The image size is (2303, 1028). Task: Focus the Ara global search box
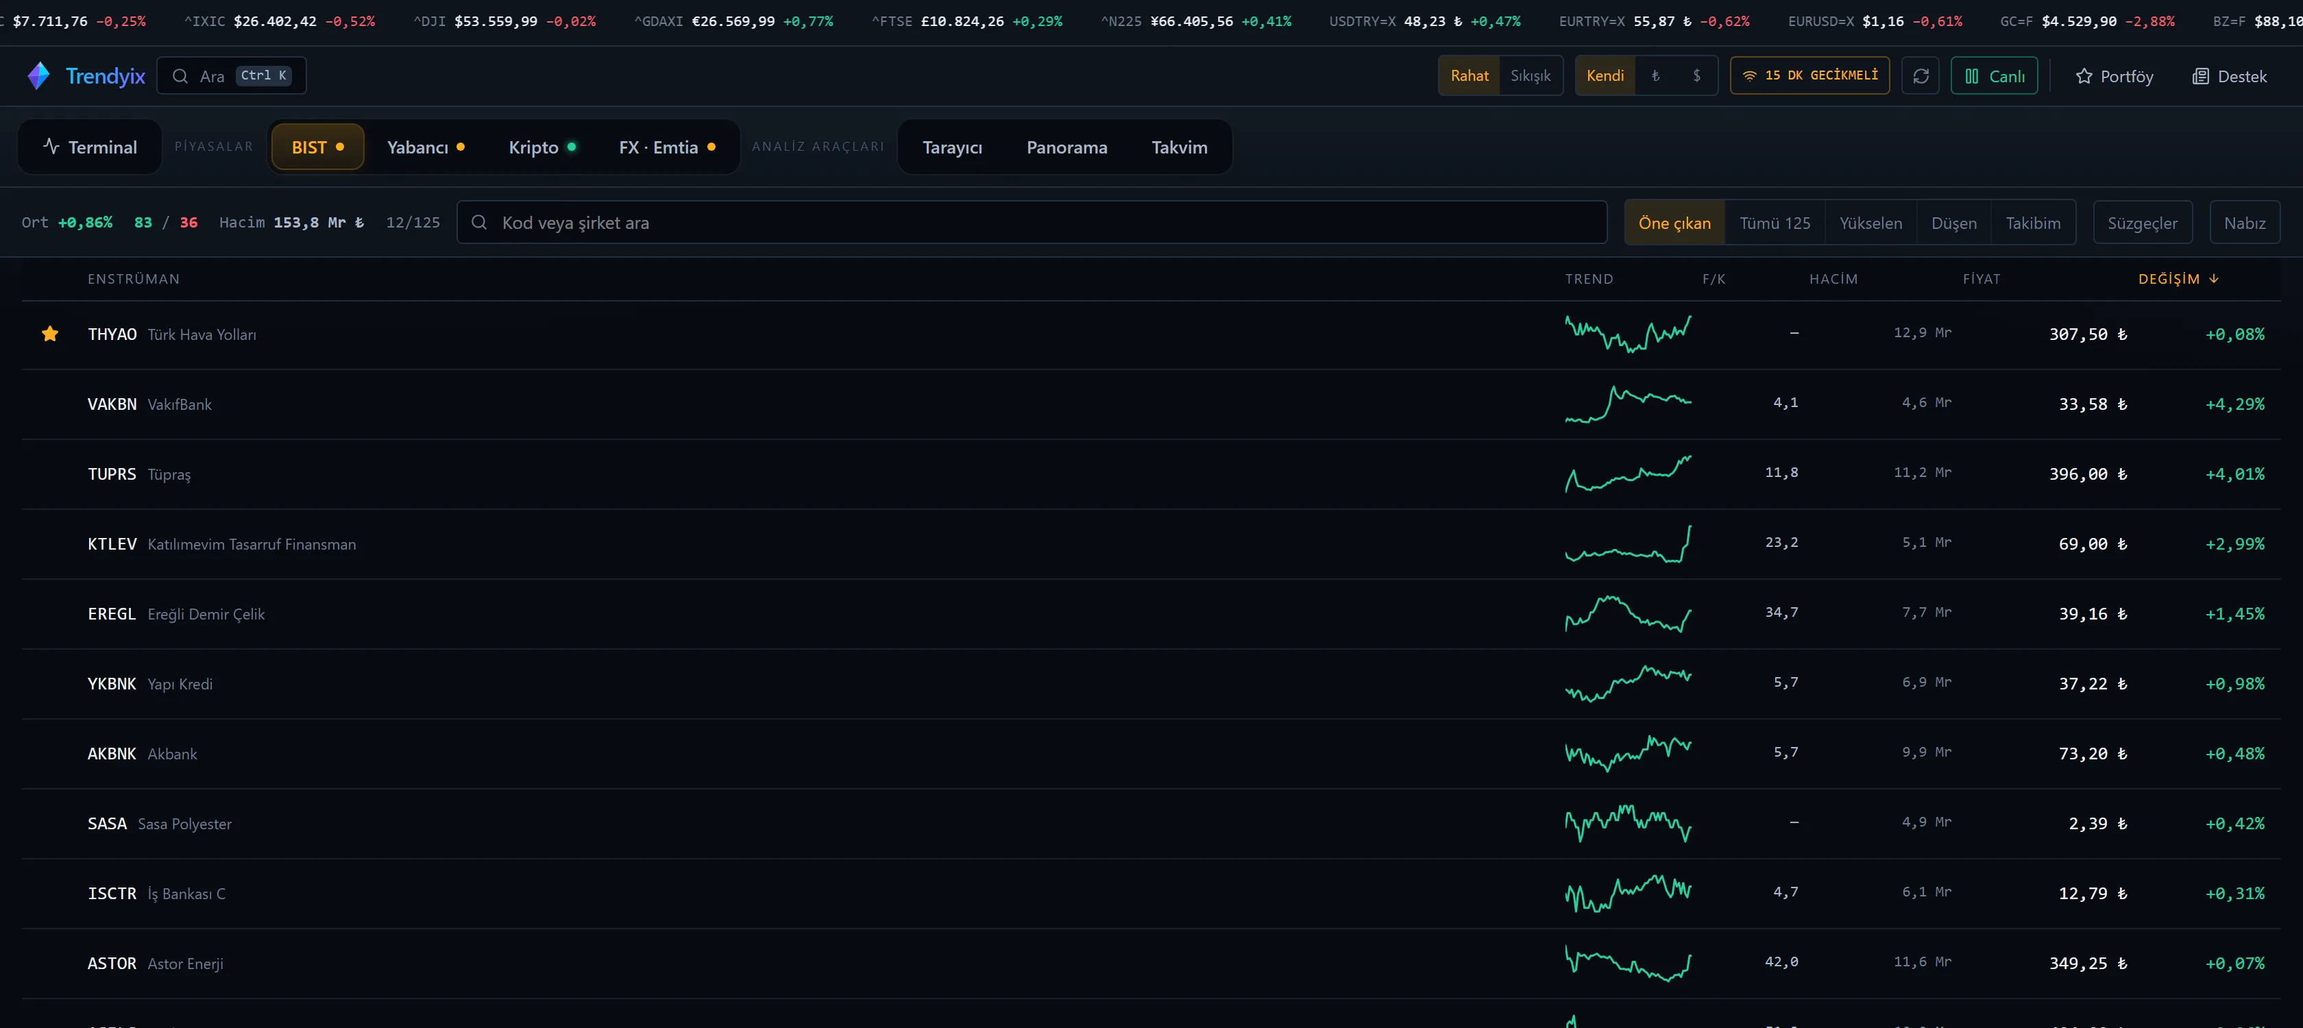pyautogui.click(x=232, y=76)
